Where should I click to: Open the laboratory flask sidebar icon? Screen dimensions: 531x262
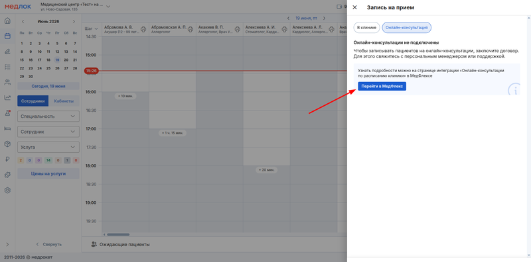pyautogui.click(x=7, y=113)
